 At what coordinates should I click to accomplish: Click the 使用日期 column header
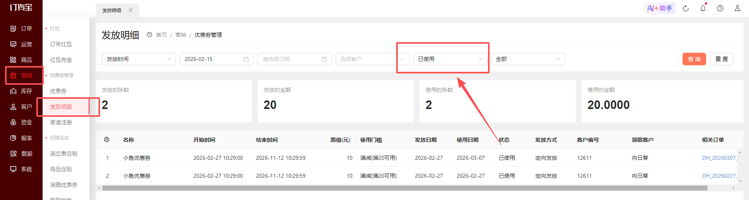coord(468,140)
